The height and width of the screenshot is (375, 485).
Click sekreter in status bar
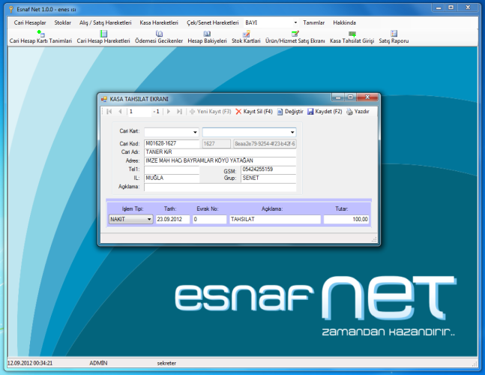(x=166, y=363)
